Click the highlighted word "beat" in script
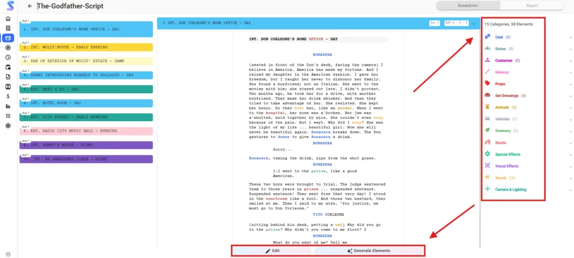 (299, 108)
